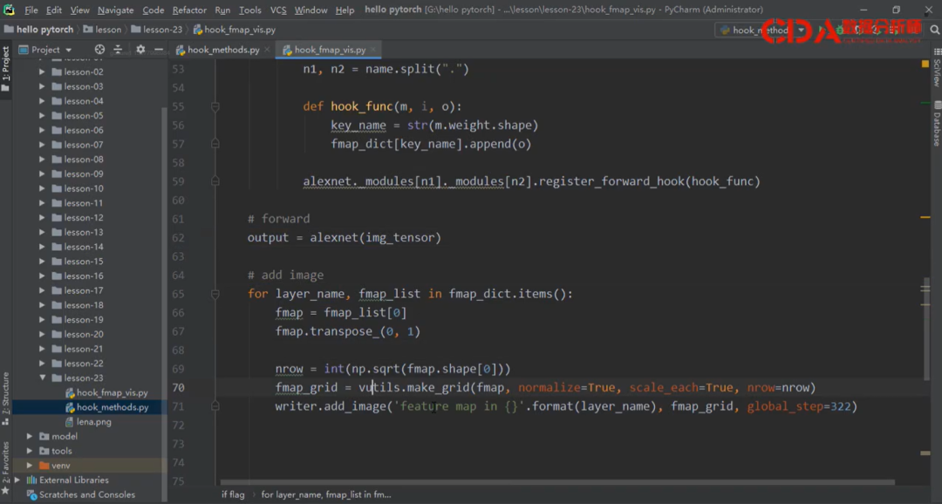Open the VCS menu
Viewport: 942px width, 504px height.
278,10
